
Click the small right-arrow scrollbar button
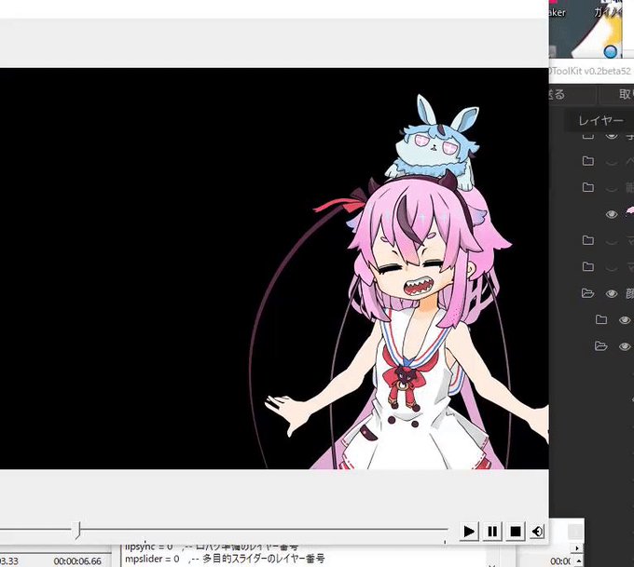coord(577,548)
